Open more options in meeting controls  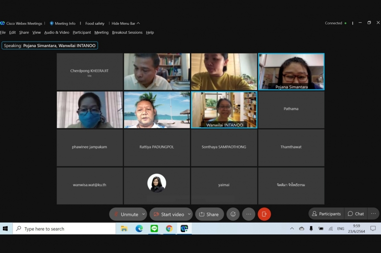(249, 214)
